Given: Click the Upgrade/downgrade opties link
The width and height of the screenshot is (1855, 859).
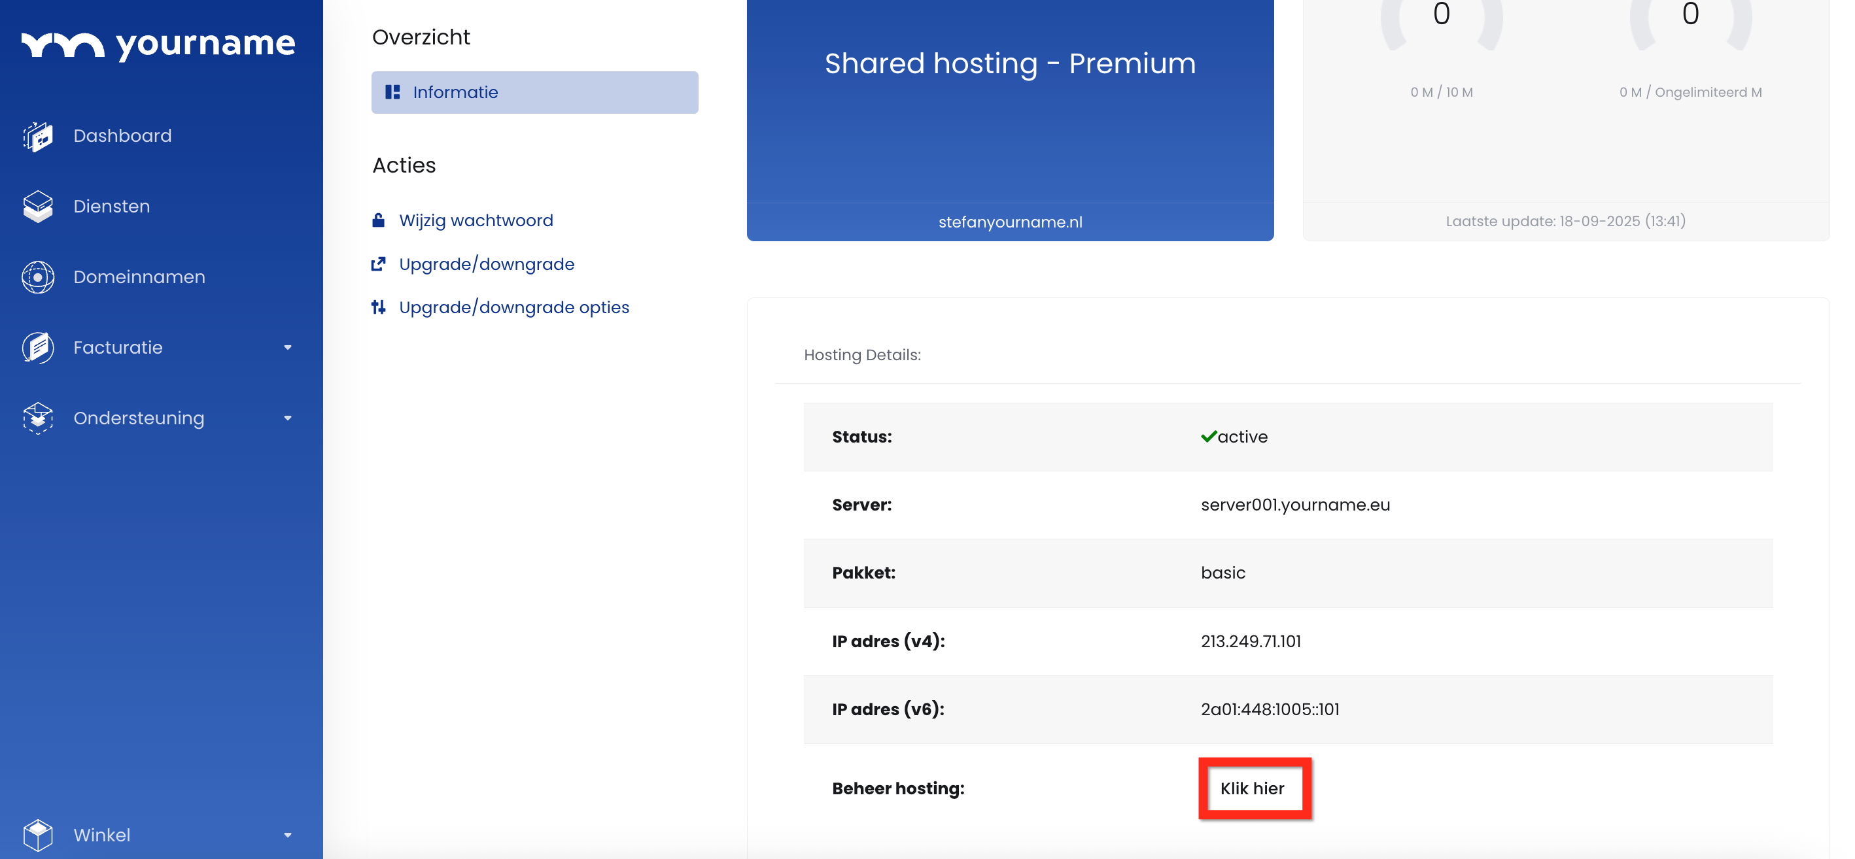Looking at the screenshot, I should (x=513, y=307).
